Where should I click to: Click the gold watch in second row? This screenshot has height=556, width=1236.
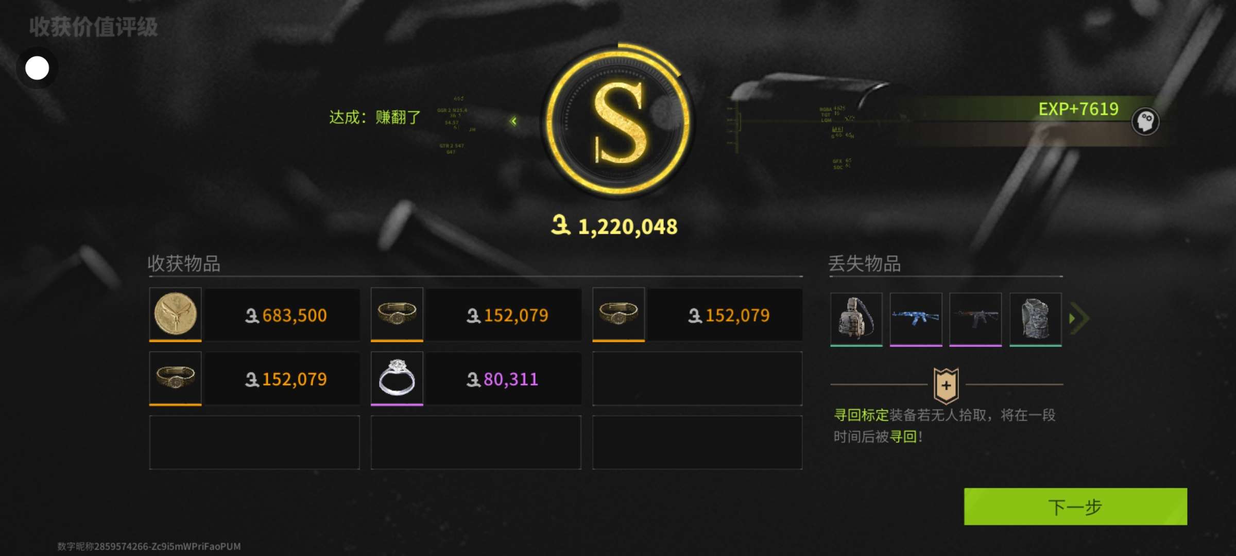click(175, 378)
